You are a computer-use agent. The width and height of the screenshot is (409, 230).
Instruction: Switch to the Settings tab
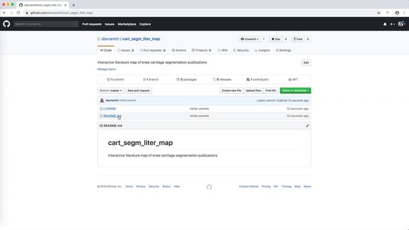[283, 50]
